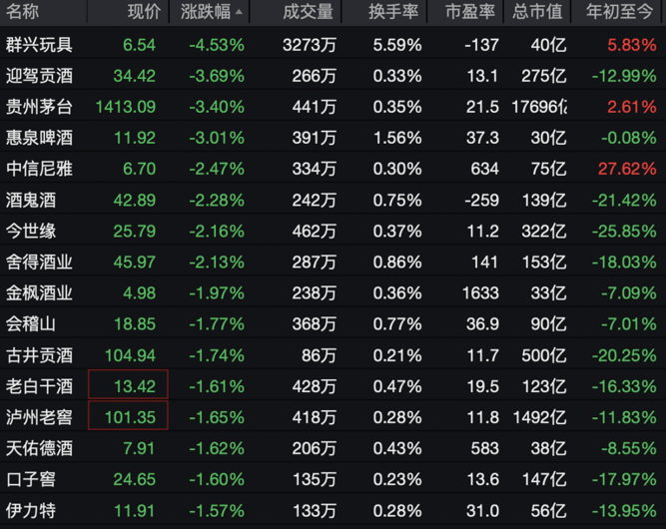Viewport: 666px width, 529px height.
Task: Click the red 27.62% year-to-date value
Action: point(626,169)
